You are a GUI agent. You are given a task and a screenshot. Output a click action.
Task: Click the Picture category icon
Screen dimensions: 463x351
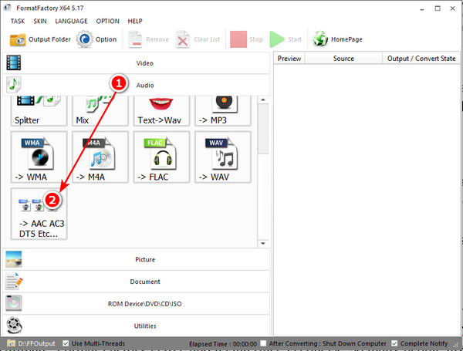point(14,259)
